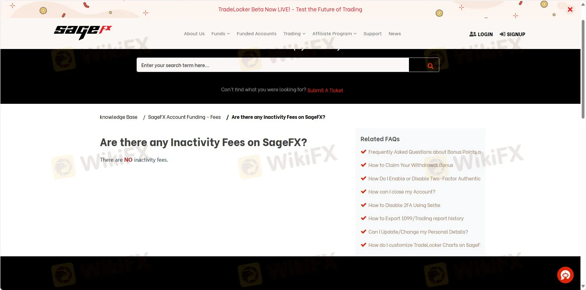Click checkmark beside 'How to Claim Your Withdrawal Bonus'
Screen dimensions: 586x290
pos(363,165)
